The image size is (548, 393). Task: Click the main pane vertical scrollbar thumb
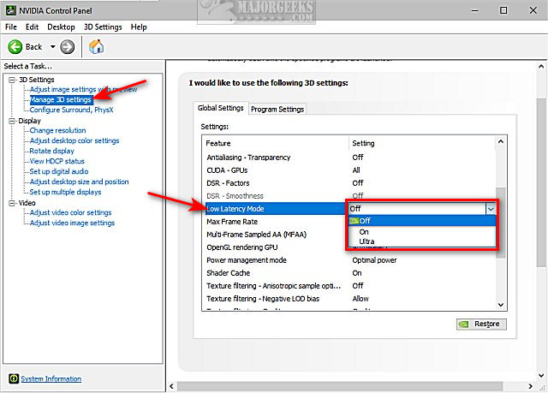point(541,183)
